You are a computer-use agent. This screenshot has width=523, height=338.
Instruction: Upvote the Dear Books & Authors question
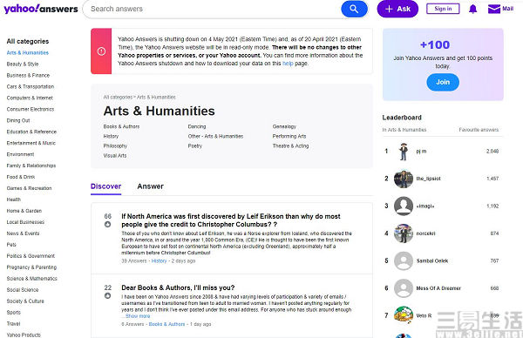click(x=107, y=295)
